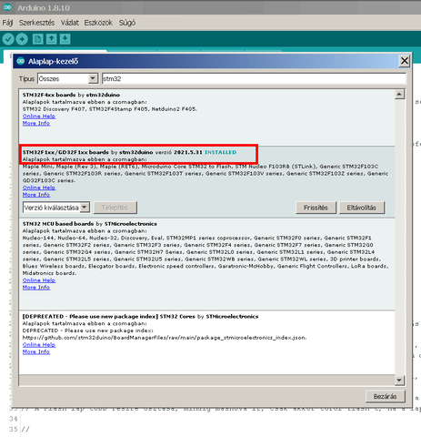Click scrollbar down arrow in boards list
421x437 pixels.
point(399,380)
